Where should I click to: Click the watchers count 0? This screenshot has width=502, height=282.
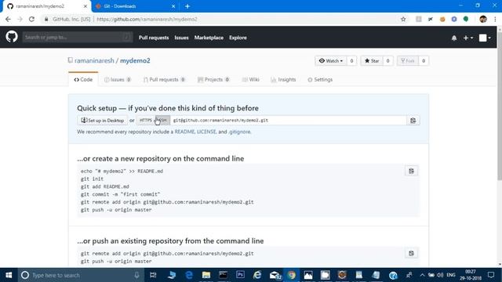(351, 61)
